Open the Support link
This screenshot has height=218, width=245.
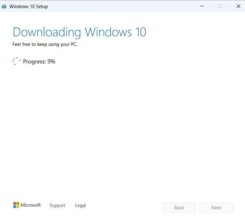pyautogui.click(x=57, y=205)
